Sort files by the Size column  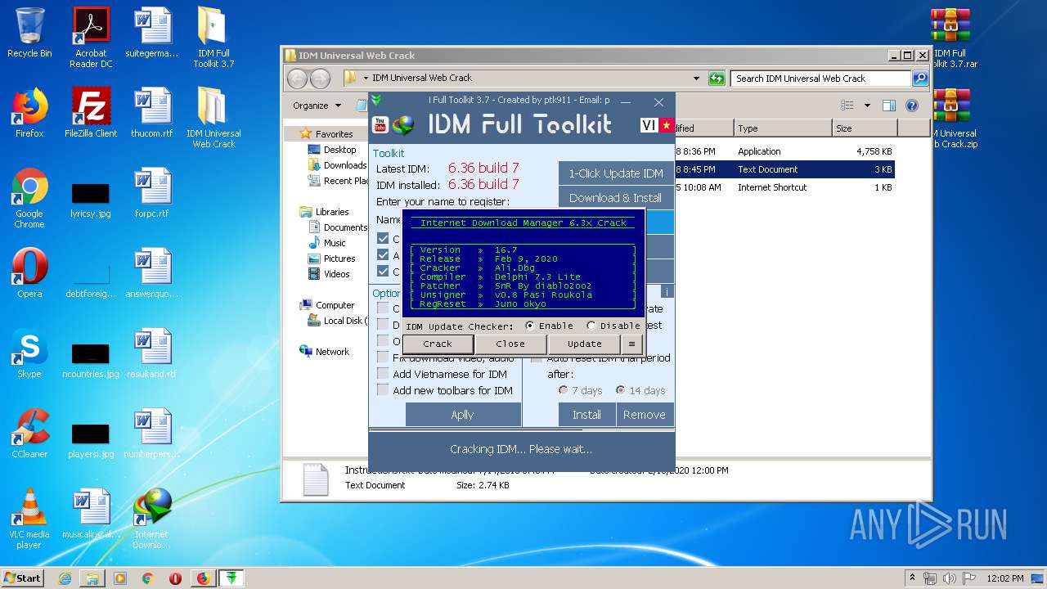863,128
